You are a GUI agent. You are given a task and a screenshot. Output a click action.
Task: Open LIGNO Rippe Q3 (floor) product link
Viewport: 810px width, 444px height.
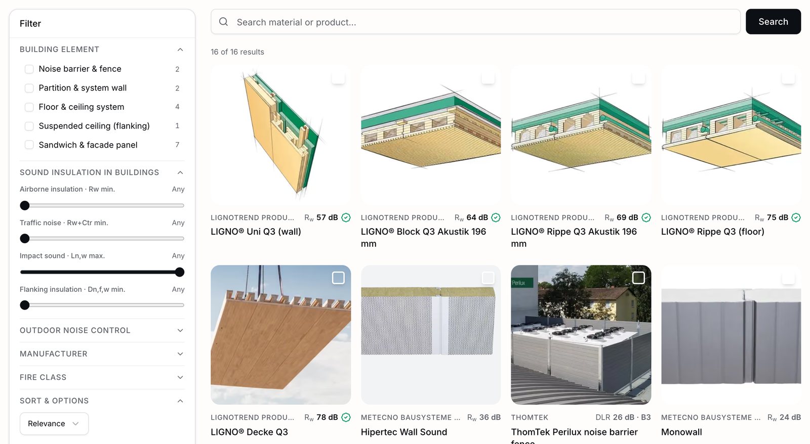[x=712, y=232]
